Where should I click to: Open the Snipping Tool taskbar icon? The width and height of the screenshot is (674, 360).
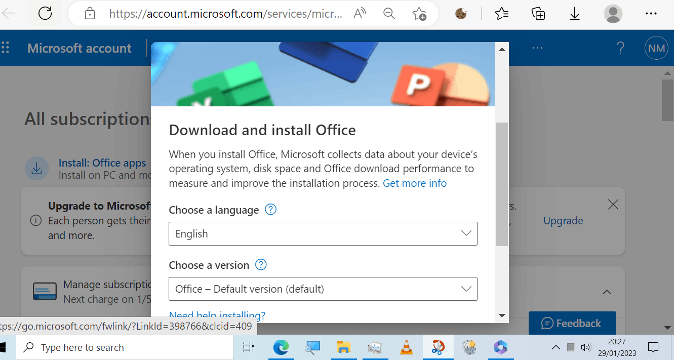pos(438,347)
